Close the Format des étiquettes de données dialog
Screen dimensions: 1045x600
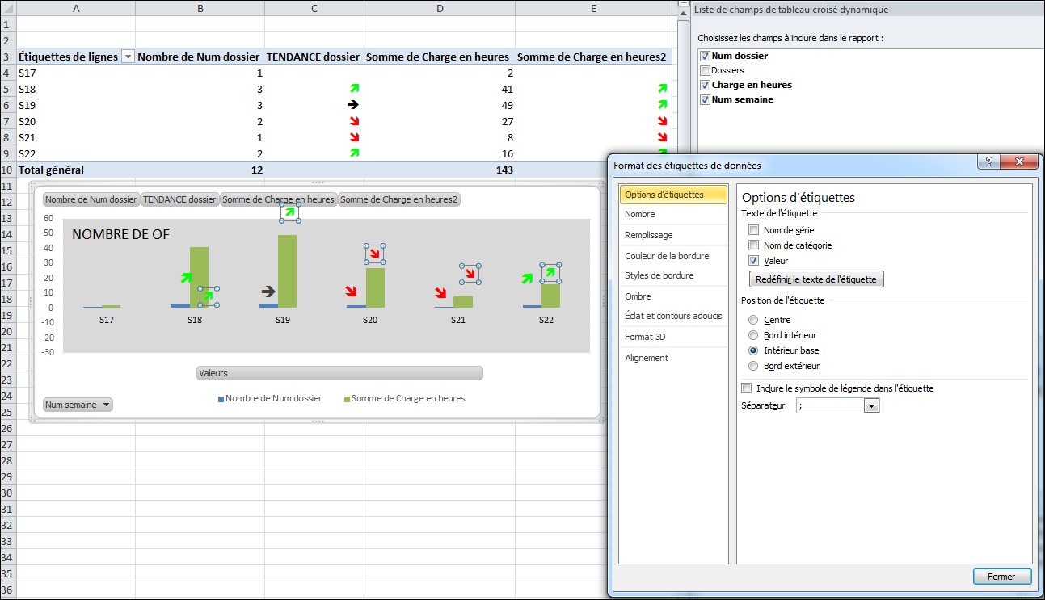tap(1018, 162)
